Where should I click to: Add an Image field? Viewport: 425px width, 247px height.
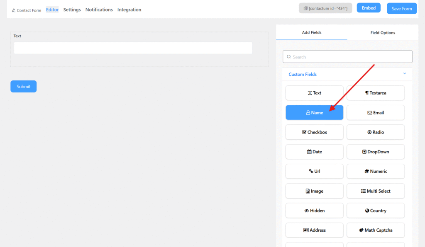click(314, 191)
